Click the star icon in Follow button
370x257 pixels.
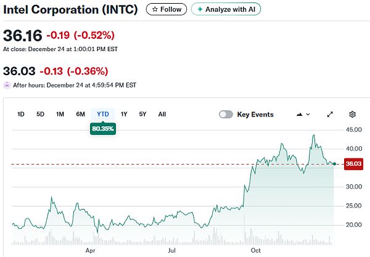click(x=155, y=9)
